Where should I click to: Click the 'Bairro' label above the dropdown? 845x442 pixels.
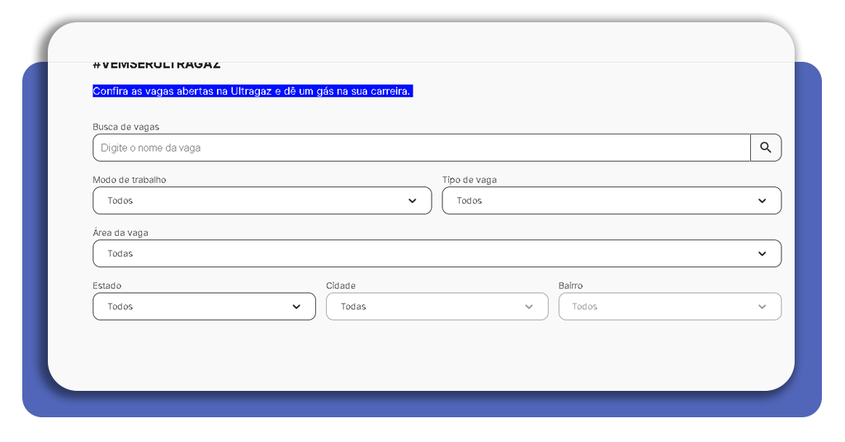point(570,285)
